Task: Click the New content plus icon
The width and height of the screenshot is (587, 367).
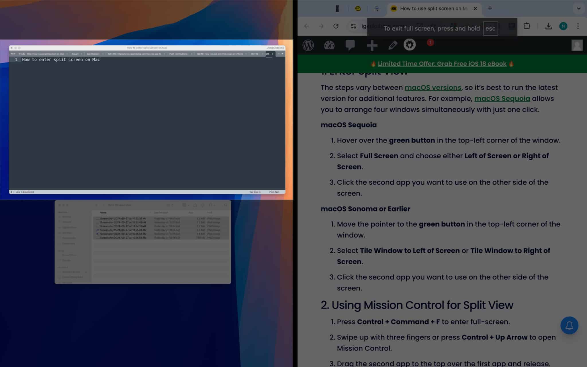Action: [372, 45]
